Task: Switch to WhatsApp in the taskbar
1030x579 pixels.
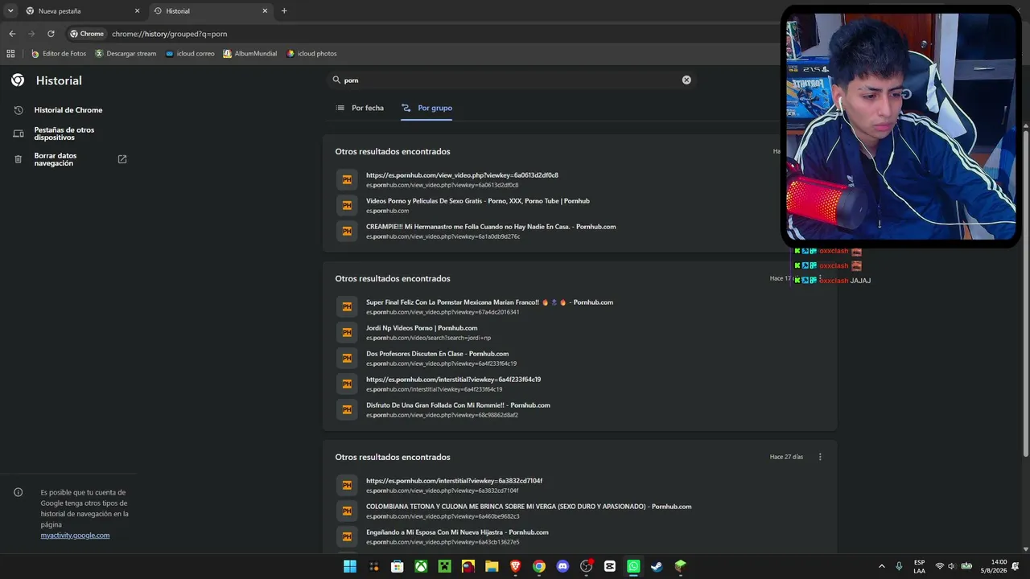Action: coord(633,566)
